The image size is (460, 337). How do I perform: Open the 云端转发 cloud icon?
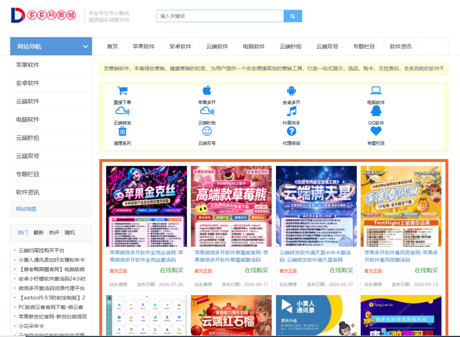122,111
